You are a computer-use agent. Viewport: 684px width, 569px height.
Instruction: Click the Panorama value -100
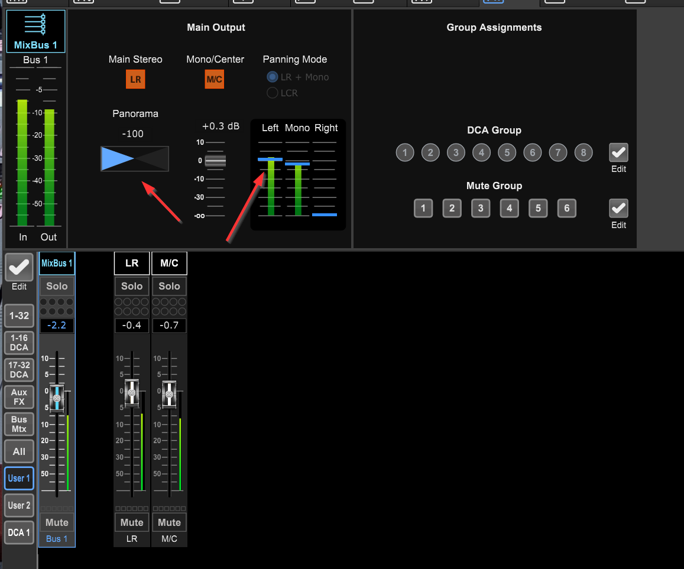[132, 134]
